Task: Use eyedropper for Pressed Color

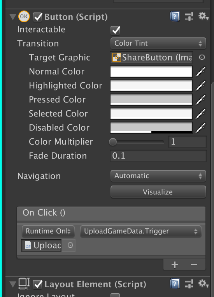Action: pos(201,100)
